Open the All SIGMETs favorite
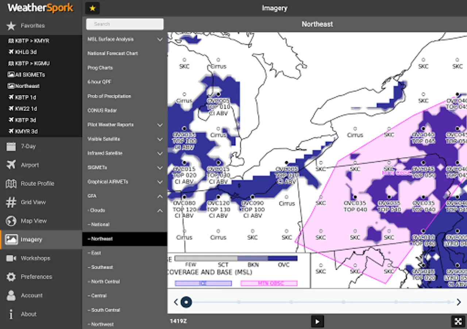The height and width of the screenshot is (329, 467). (x=31, y=75)
